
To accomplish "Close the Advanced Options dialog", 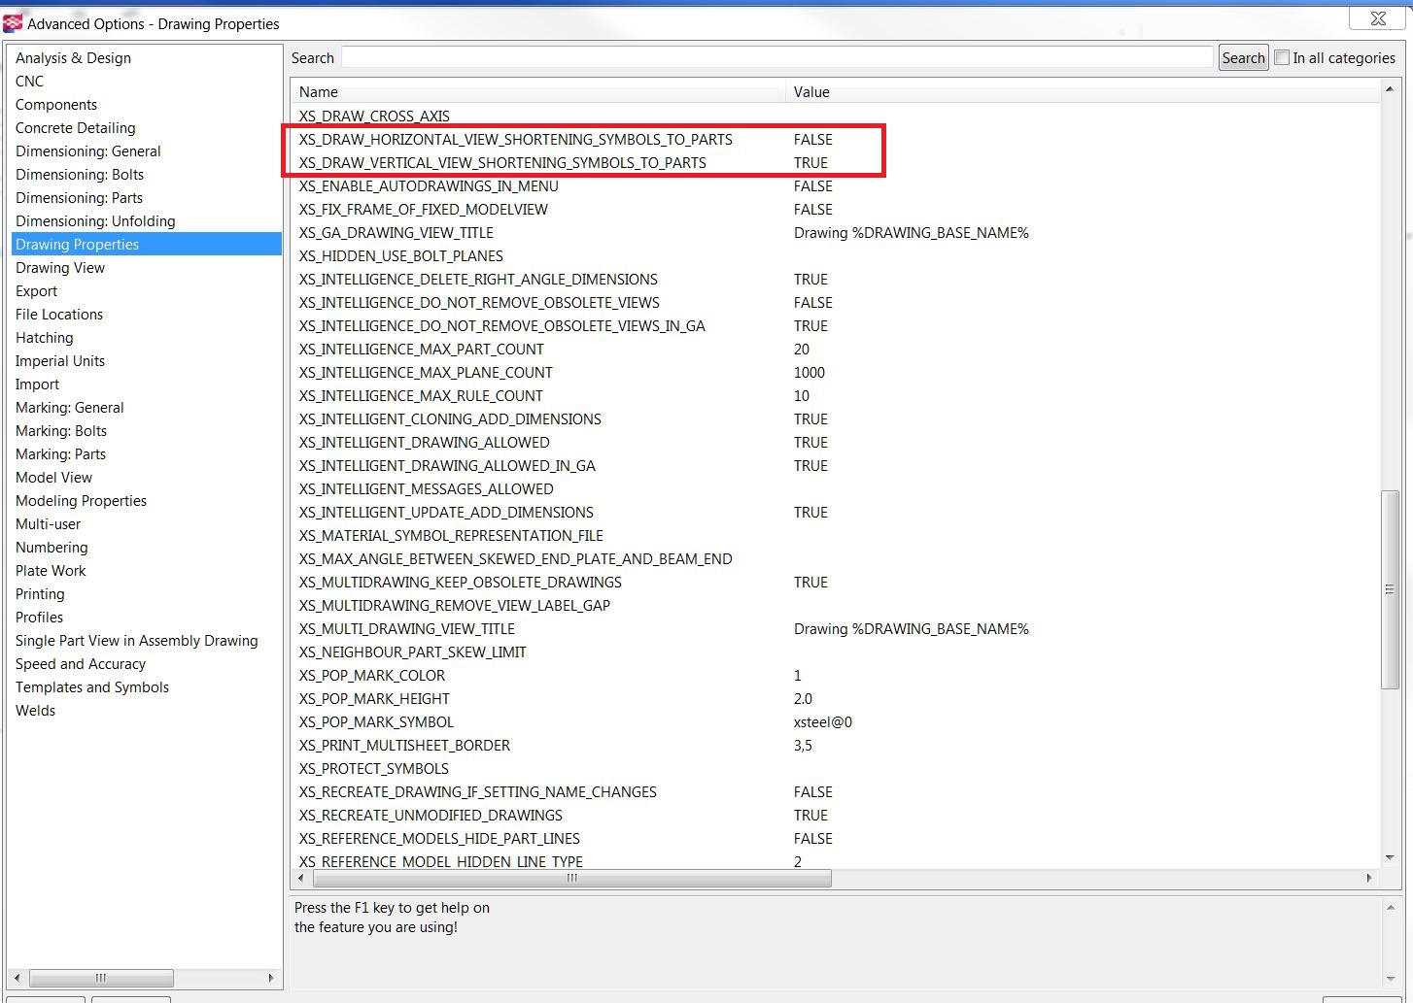I will pyautogui.click(x=1377, y=18).
